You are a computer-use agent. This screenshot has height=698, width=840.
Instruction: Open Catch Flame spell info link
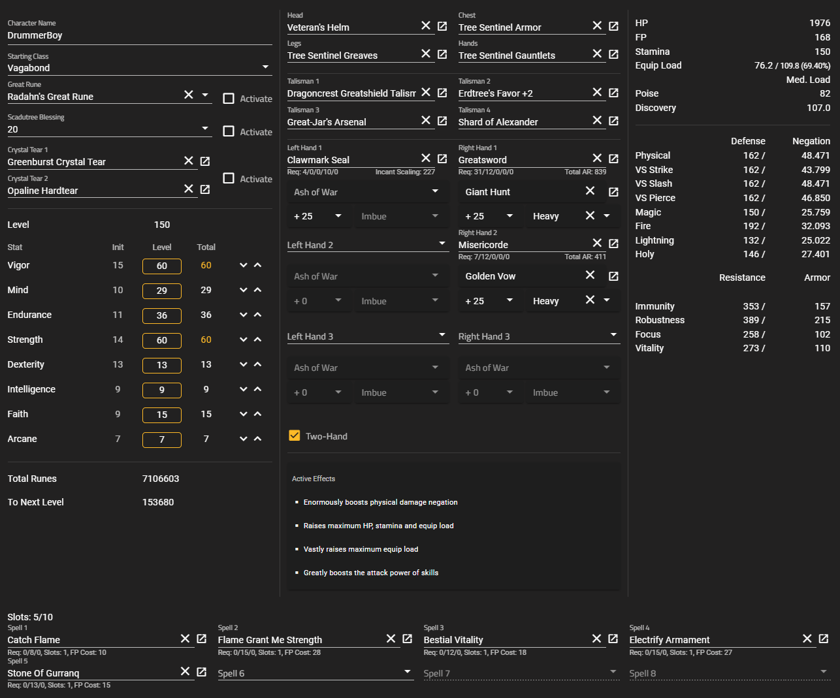point(202,639)
